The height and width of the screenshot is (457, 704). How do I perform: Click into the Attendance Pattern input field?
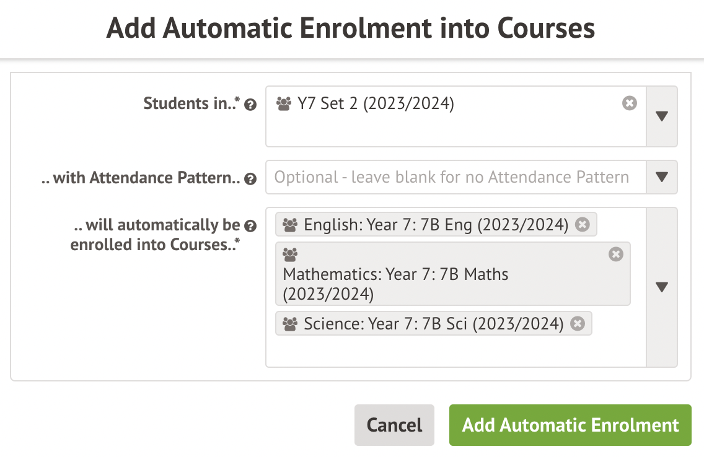pyautogui.click(x=452, y=178)
